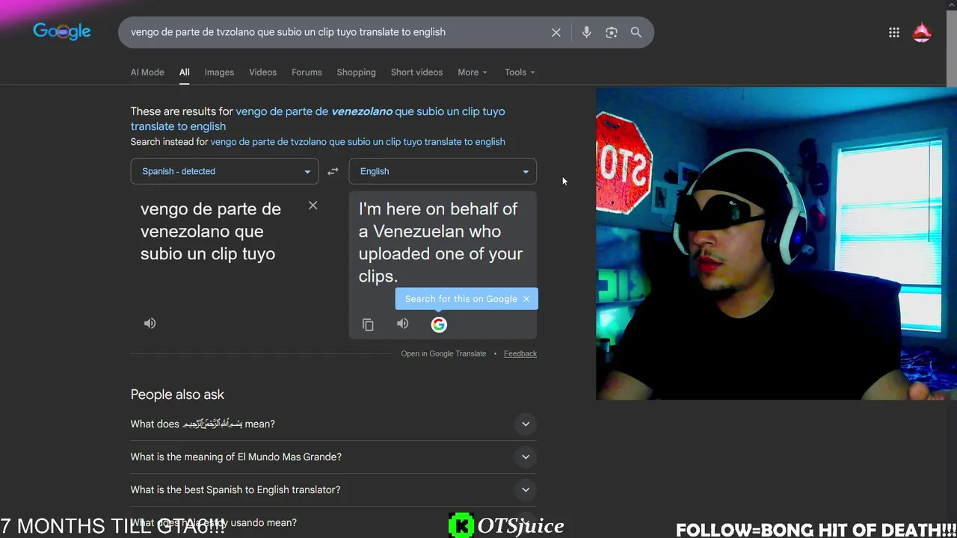
Task: Open in Google Translate link
Action: (x=443, y=353)
